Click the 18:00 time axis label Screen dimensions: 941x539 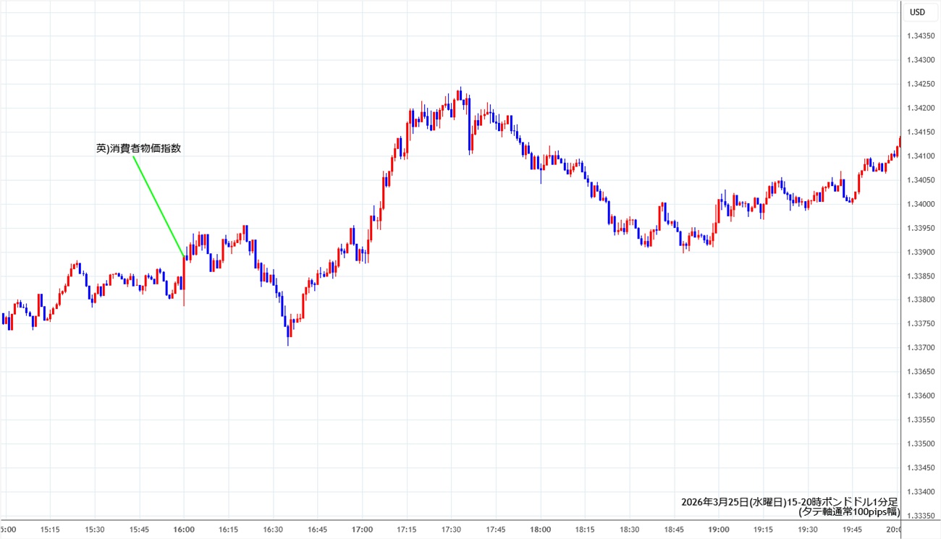click(540, 530)
